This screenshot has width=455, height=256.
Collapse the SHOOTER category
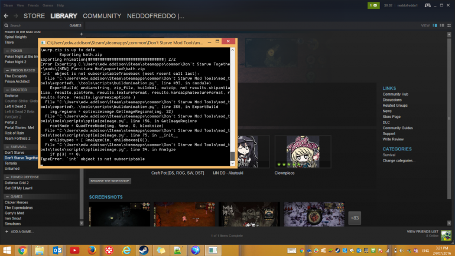7,90
